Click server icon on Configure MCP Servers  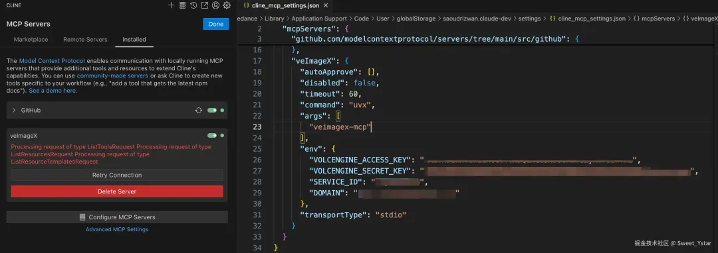coord(82,217)
